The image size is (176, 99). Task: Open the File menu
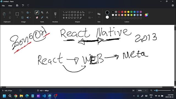click(x=3, y=5)
